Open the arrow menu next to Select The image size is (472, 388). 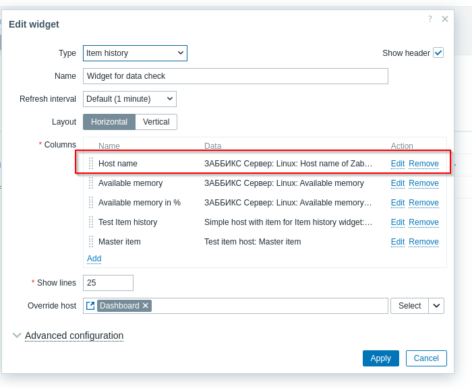click(436, 306)
